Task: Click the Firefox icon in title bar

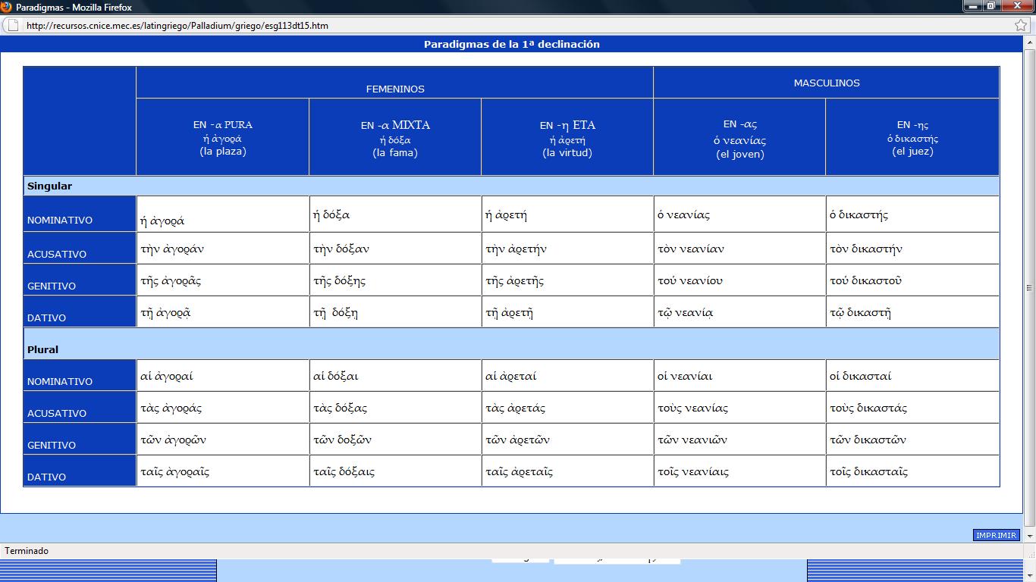Action: coord(7,7)
